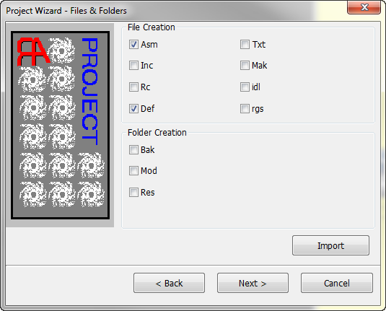Screen dimensions: 386x311
Task: Click the blue PROJECT text in banner
Action: (x=89, y=92)
